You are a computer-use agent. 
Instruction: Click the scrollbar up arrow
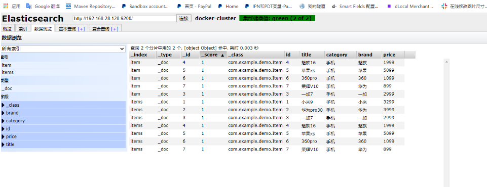point(446,62)
